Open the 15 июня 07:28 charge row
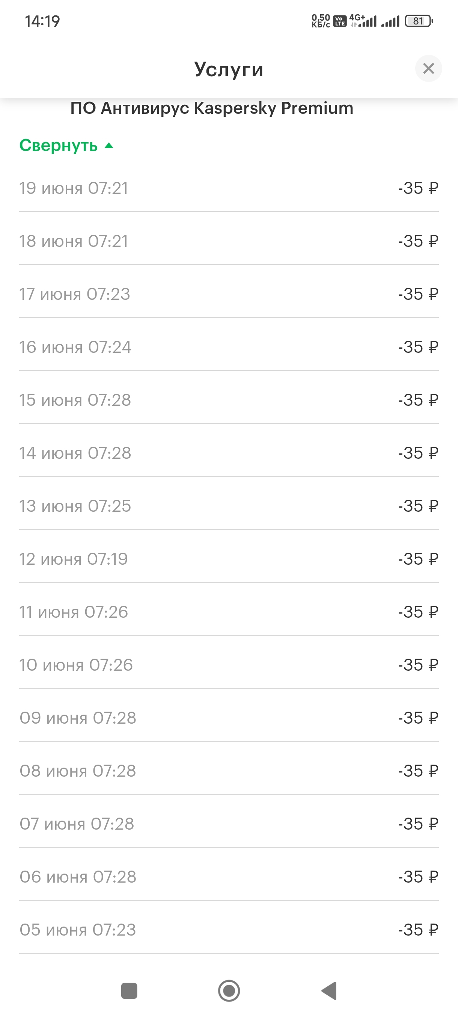 coord(229,400)
